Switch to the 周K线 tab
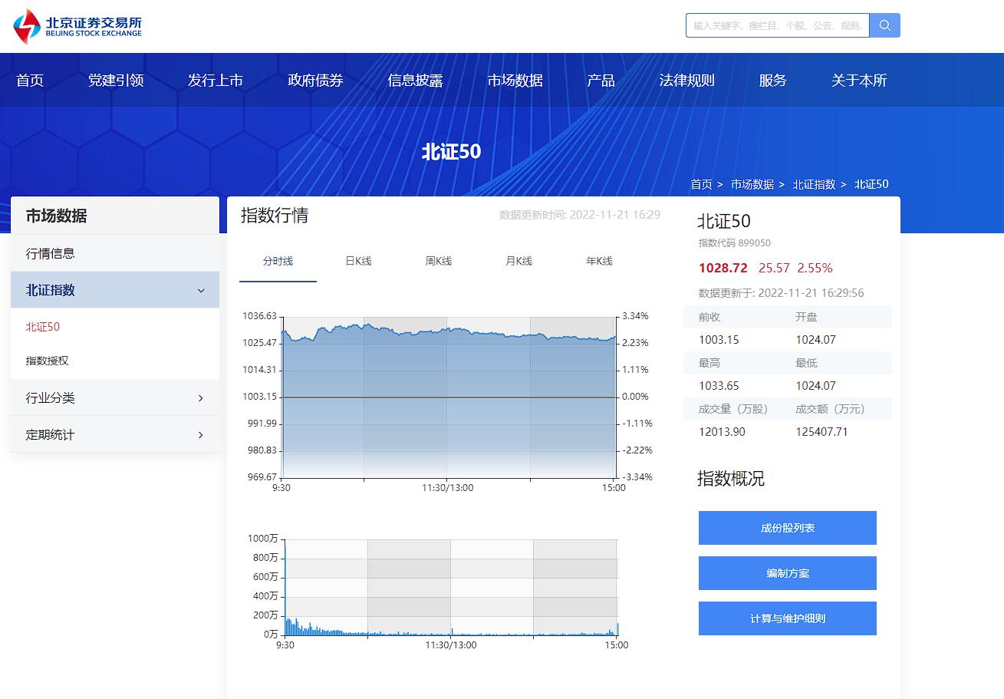 pyautogui.click(x=439, y=261)
